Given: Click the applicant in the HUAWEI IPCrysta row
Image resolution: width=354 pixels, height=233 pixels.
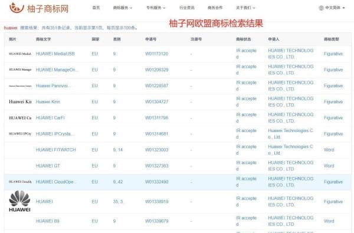Looking at the screenshot, I should (x=290, y=134).
